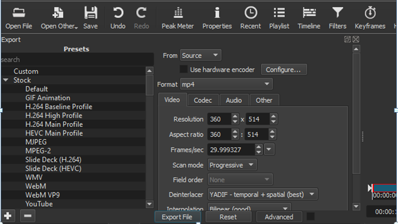Screen dimensions: 398x224
Task: Click the export settings scroll up arrow
Action: click(x=357, y=49)
